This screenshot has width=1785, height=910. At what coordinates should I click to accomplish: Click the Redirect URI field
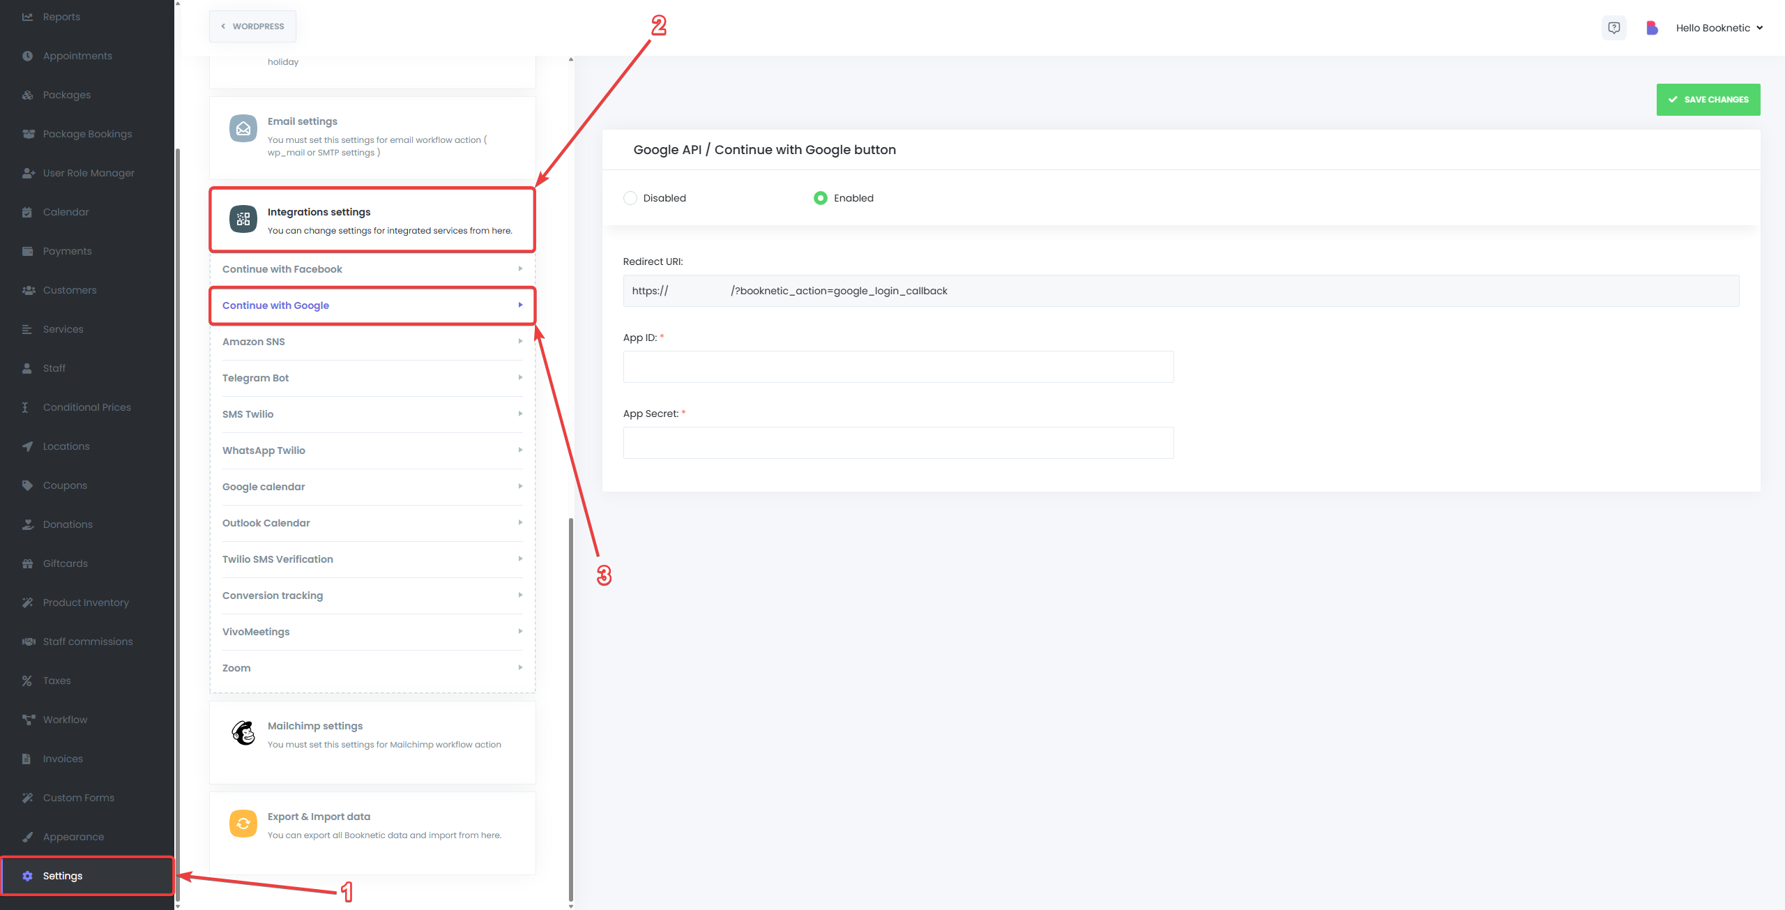pyautogui.click(x=1181, y=291)
